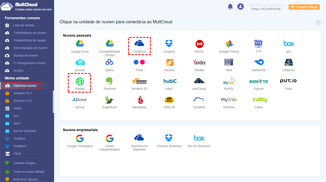Choose the SugarSync icon

[x=109, y=100]
